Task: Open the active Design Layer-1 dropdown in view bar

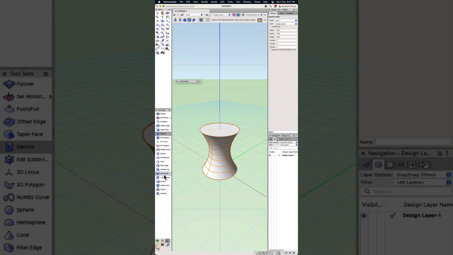Action: point(222,15)
